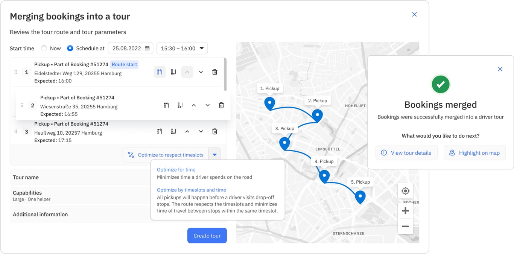Select the Now start time radio button
This screenshot has width=514, height=254.
pyautogui.click(x=44, y=48)
